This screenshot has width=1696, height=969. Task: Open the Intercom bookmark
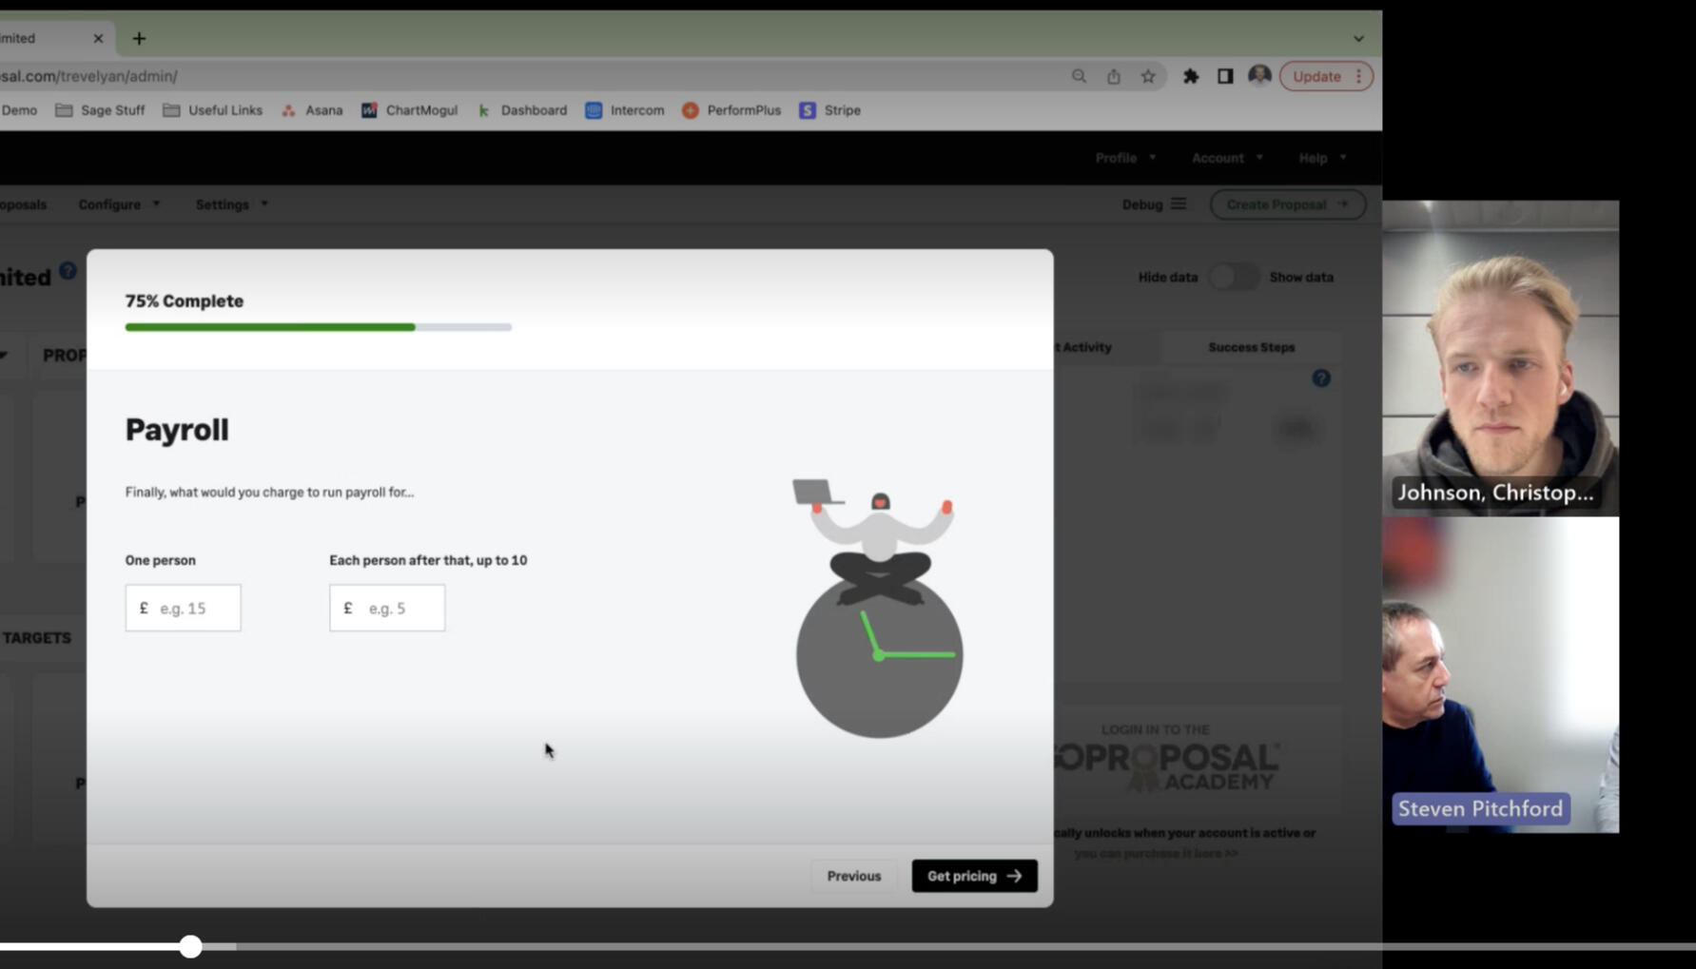[x=625, y=110]
